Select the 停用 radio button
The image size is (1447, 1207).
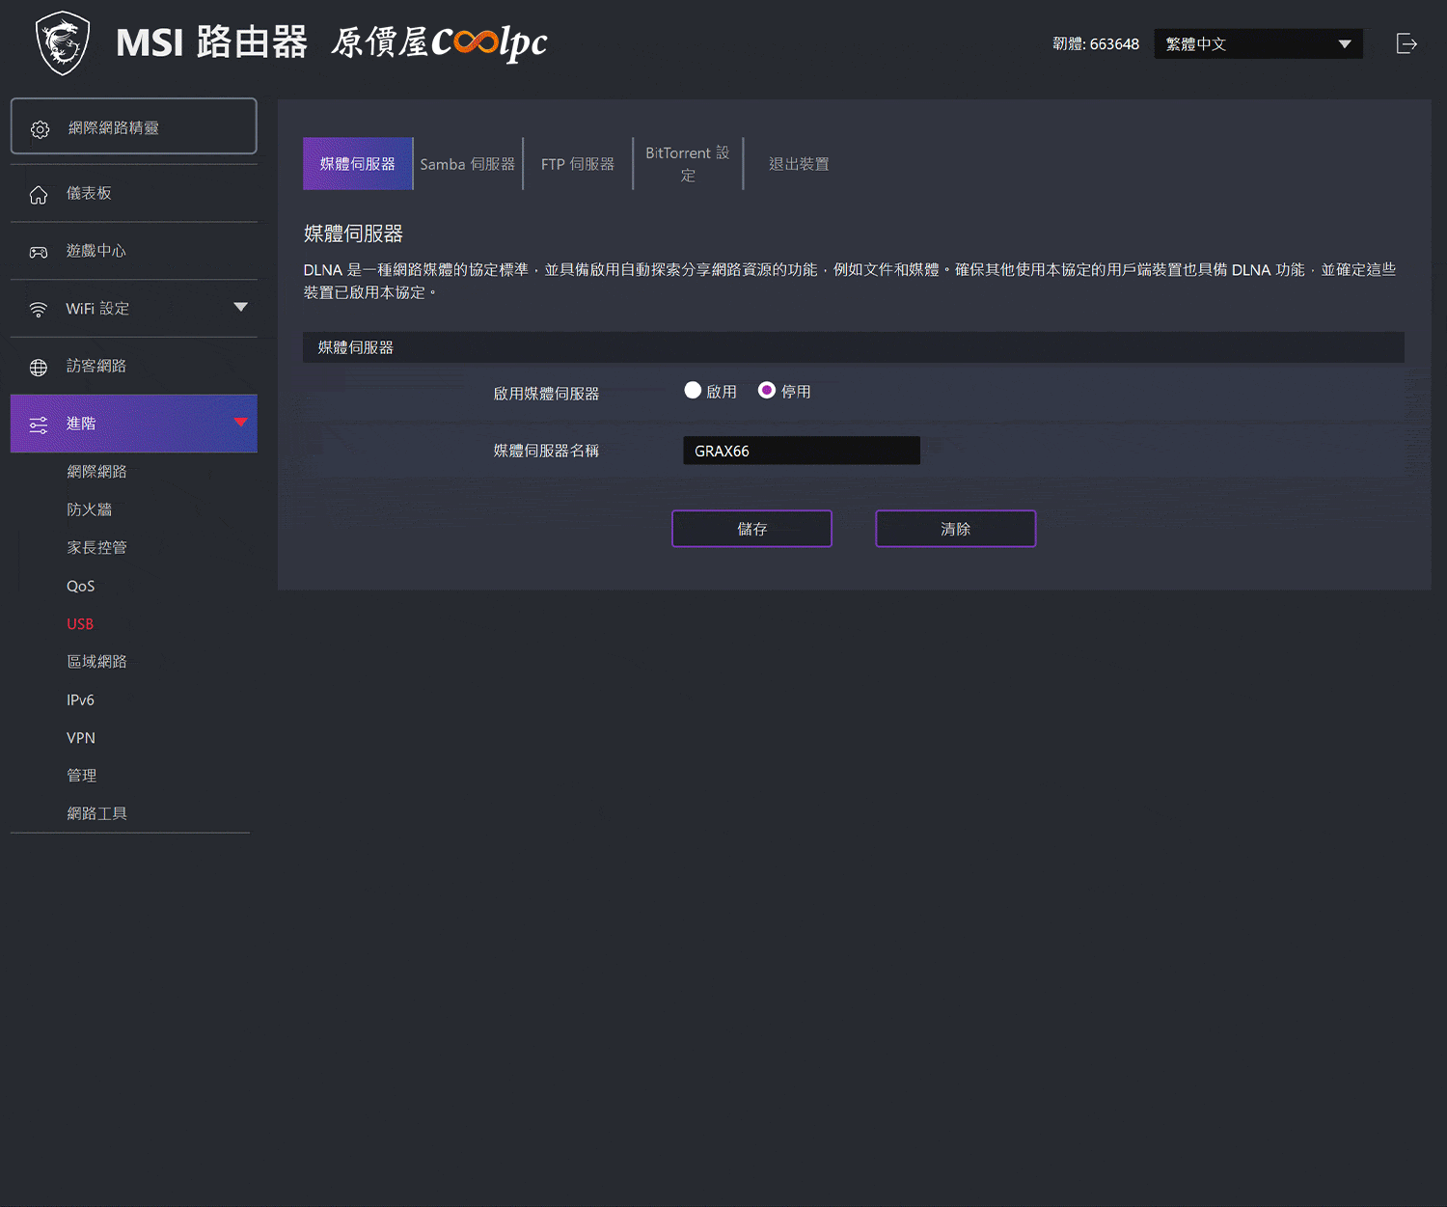[767, 391]
